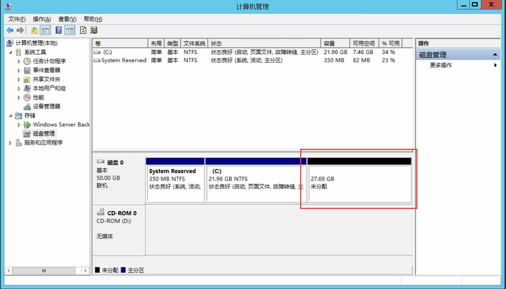This screenshot has height=289, width=506.
Task: Click the 容量 column header
Action: 335,43
